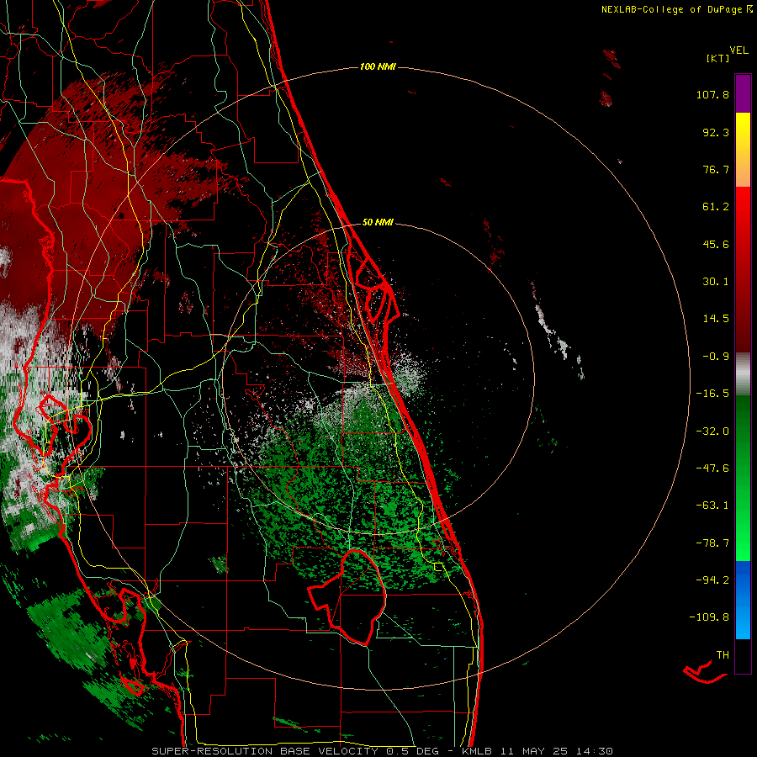Click the SUPER-RESOLUTION BASE VELOCITY footer caption
The width and height of the screenshot is (757, 757).
point(382,751)
